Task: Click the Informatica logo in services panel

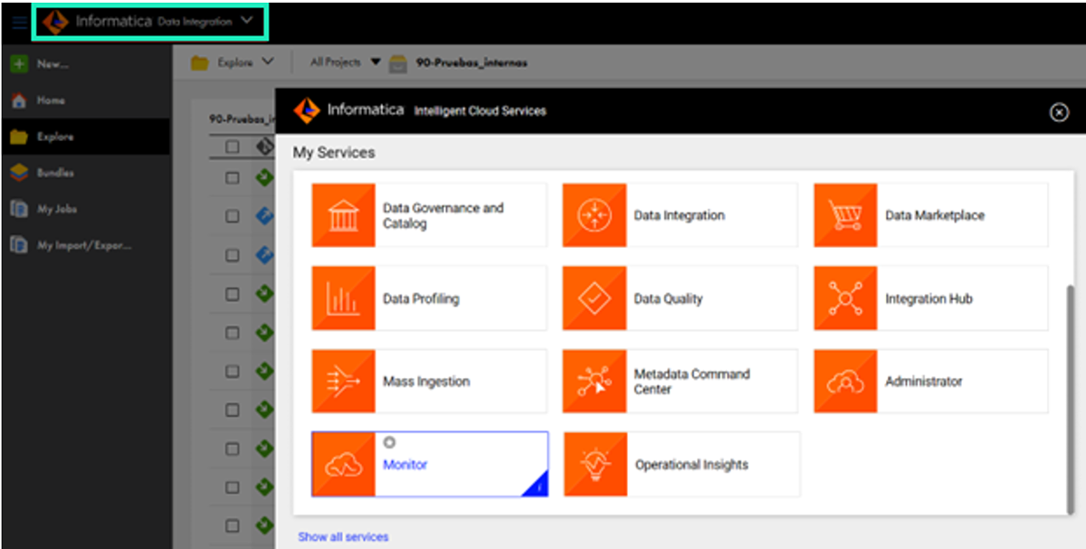Action: point(306,111)
